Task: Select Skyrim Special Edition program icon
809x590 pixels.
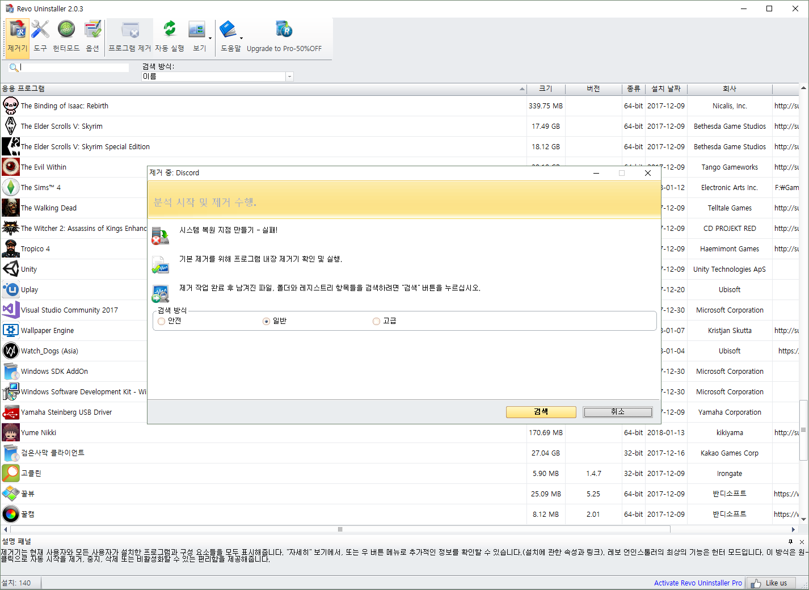Action: 11,146
